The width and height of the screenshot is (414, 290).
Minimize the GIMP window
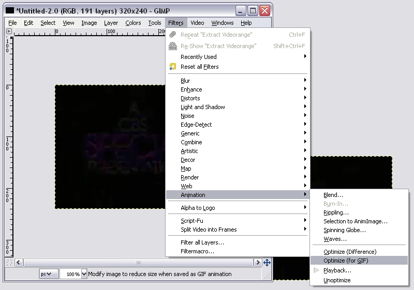pos(240,11)
